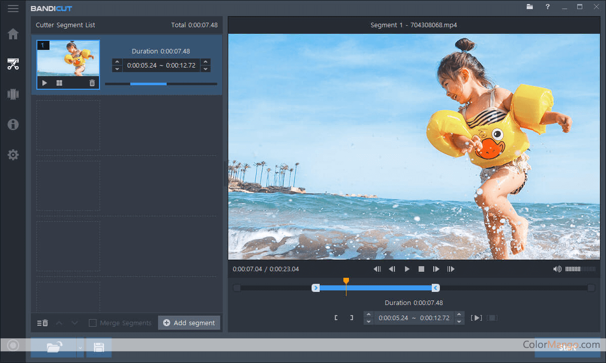The image size is (606, 363).
Task: Mute audio with the speaker icon
Action: pos(557,269)
